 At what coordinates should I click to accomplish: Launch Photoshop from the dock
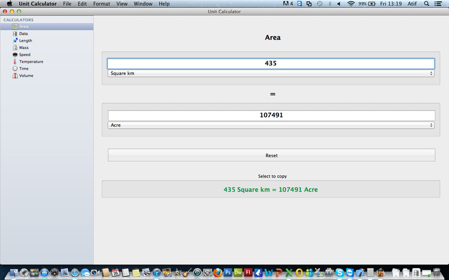pyautogui.click(x=228, y=273)
